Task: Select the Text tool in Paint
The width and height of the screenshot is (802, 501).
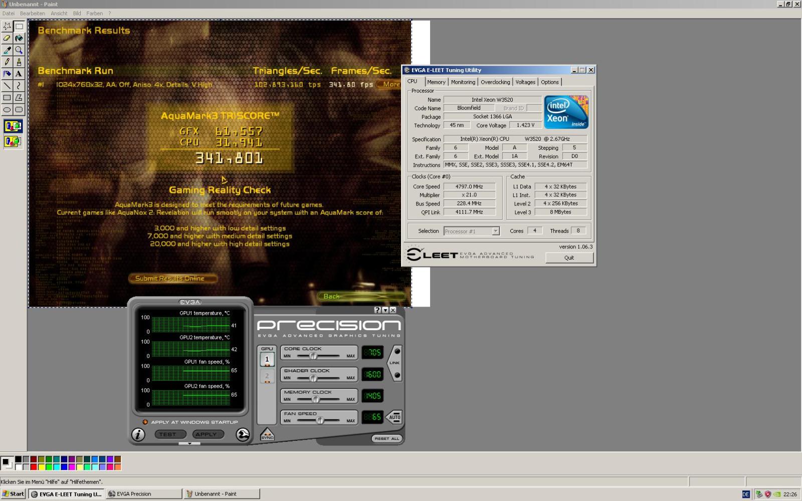Action: [x=19, y=74]
